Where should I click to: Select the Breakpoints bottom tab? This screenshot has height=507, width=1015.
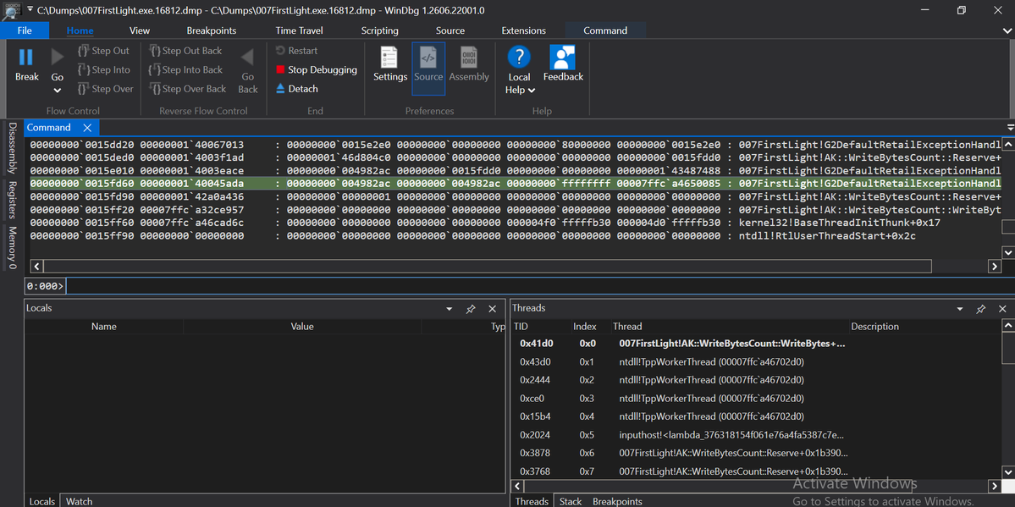[617, 501]
